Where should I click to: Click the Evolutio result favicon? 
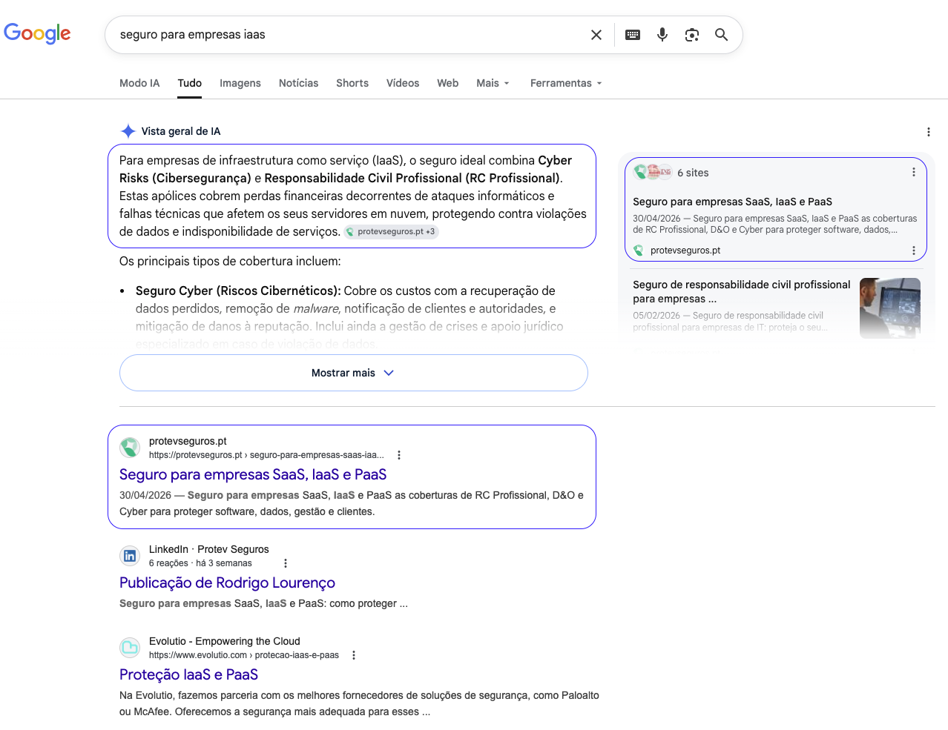pyautogui.click(x=130, y=648)
